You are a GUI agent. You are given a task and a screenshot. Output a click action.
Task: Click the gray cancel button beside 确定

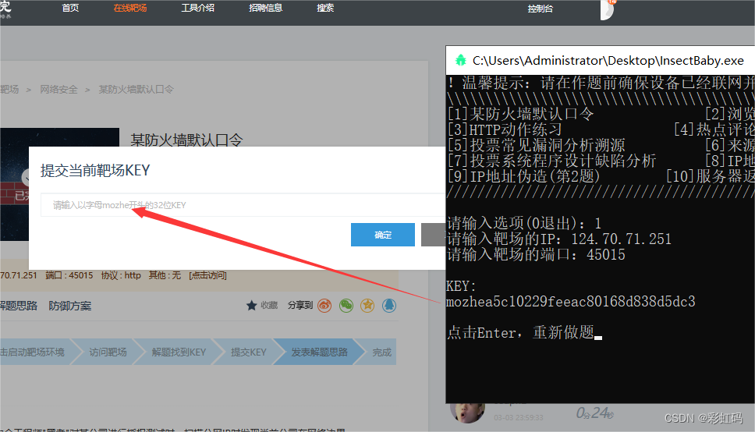pos(434,235)
